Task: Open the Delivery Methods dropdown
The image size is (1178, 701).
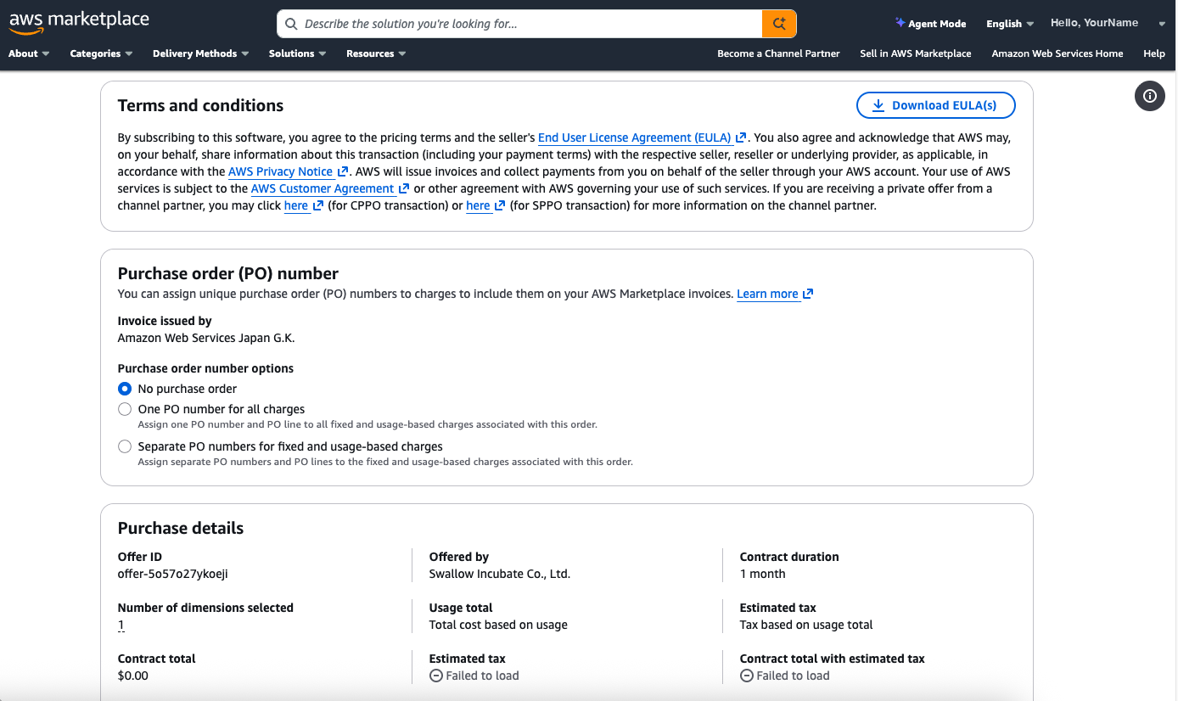Action: [x=200, y=53]
